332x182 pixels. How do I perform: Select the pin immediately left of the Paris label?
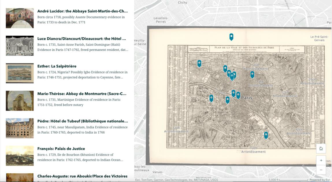click(238, 95)
